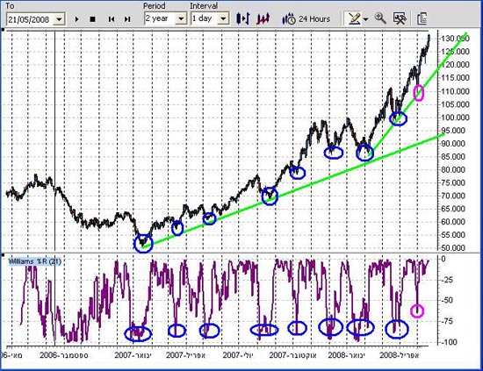
Task: Switch to the blue candlestick chart type icon
Action: [x=242, y=18]
